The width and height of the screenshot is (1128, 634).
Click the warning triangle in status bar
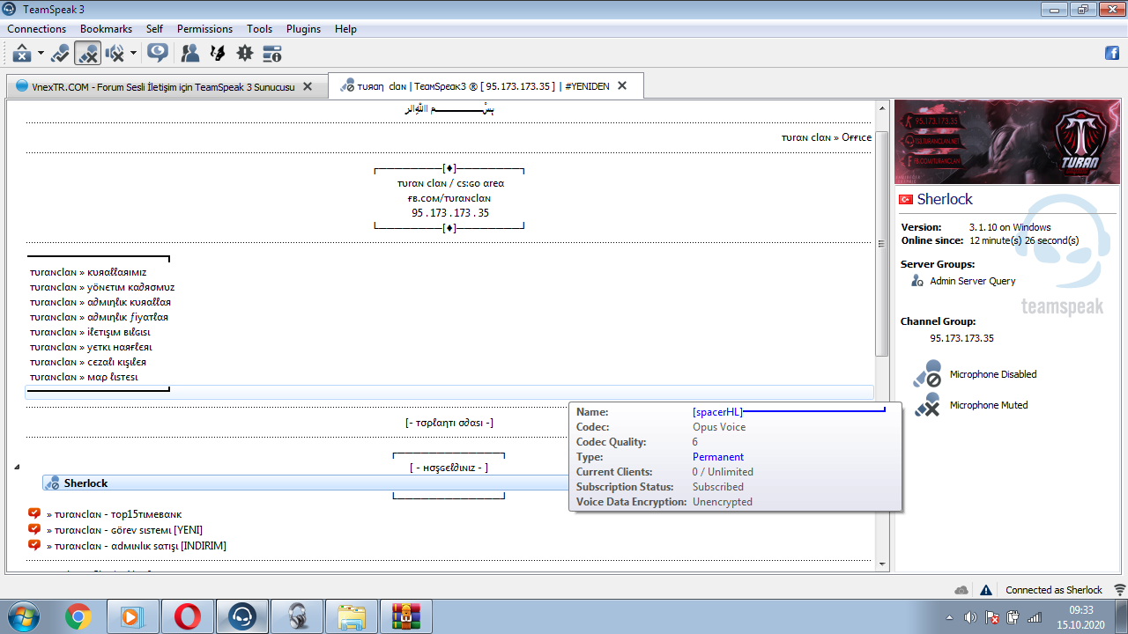coord(986,590)
